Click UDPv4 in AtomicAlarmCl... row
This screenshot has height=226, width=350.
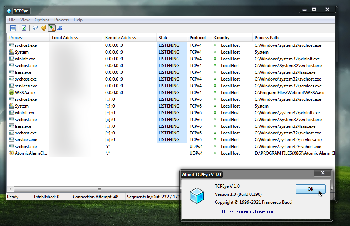click(x=196, y=153)
